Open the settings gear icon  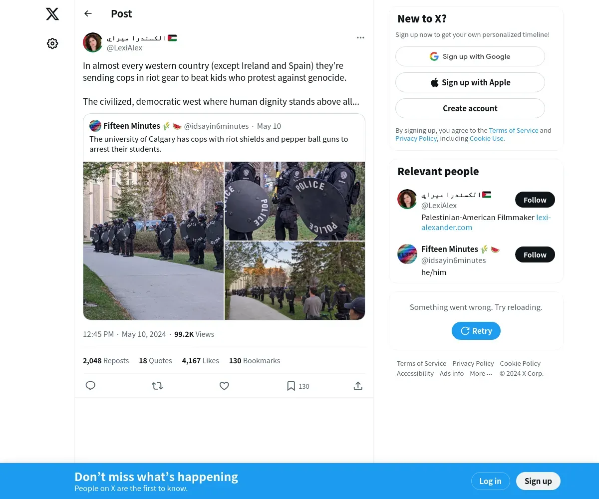coord(52,43)
